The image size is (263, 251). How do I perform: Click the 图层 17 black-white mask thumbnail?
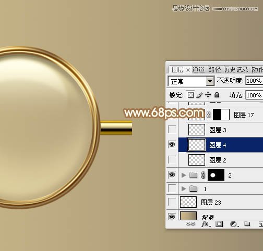pyautogui.click(x=221, y=115)
